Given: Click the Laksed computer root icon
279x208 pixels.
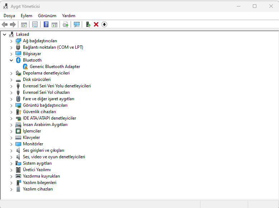Looking at the screenshot, I should (x=11, y=34).
